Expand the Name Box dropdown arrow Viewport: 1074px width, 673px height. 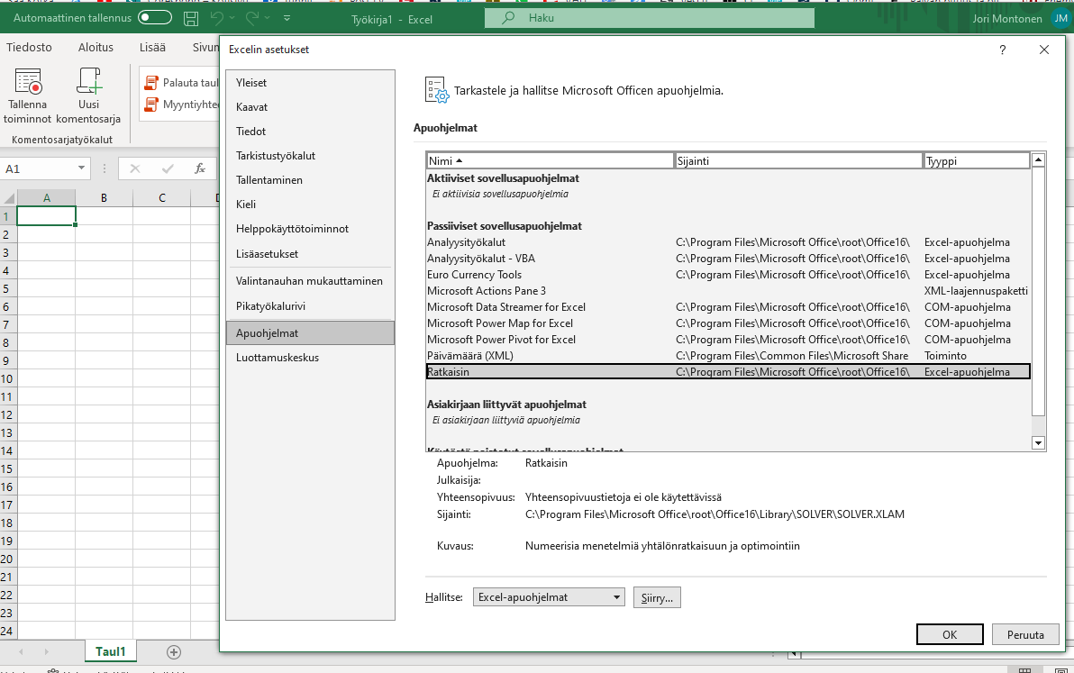[x=82, y=168]
